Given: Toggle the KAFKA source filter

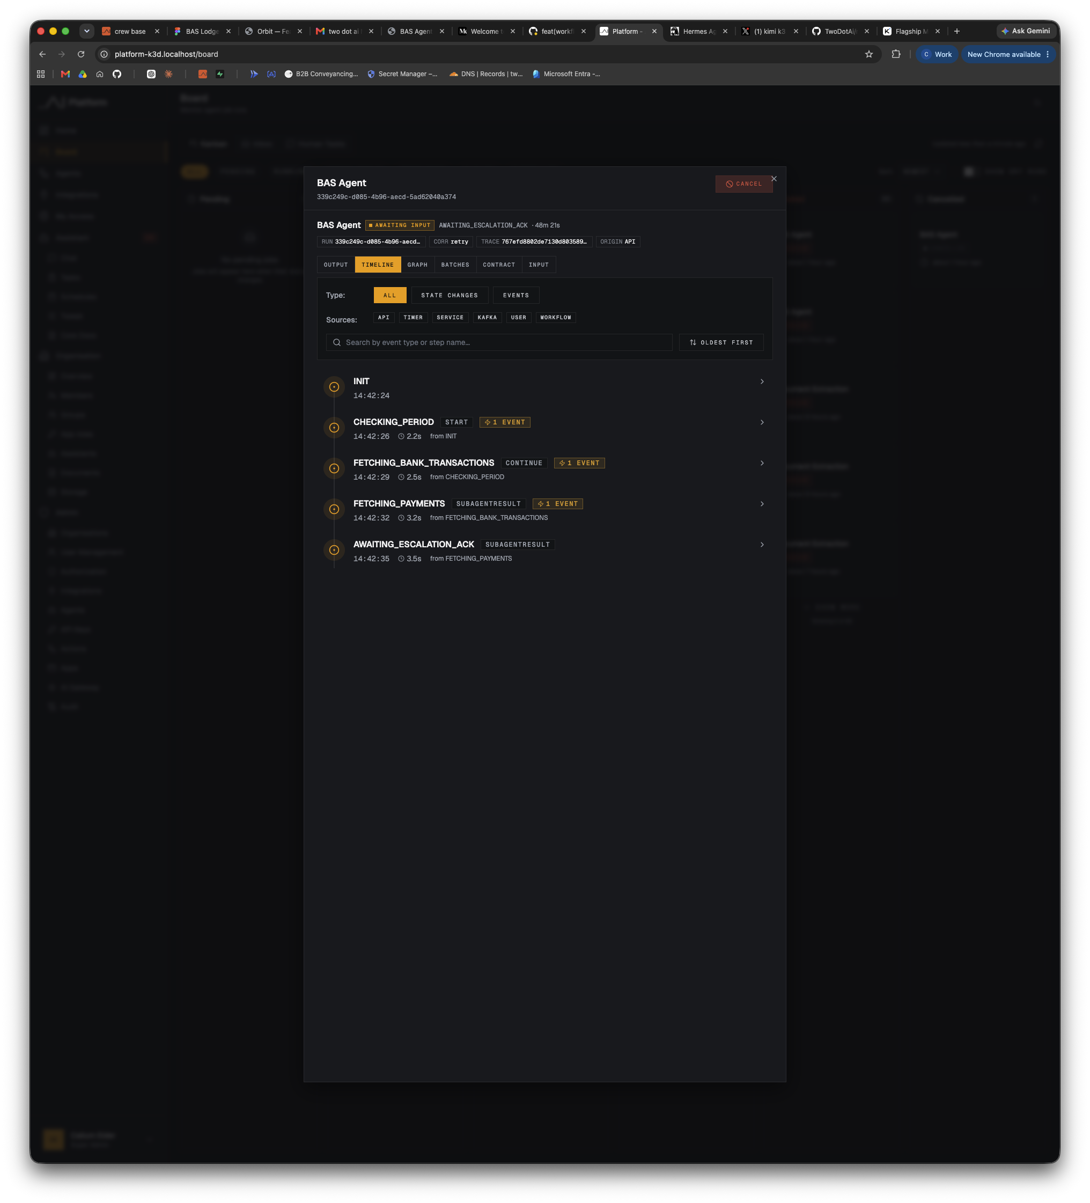Looking at the screenshot, I should 487,318.
